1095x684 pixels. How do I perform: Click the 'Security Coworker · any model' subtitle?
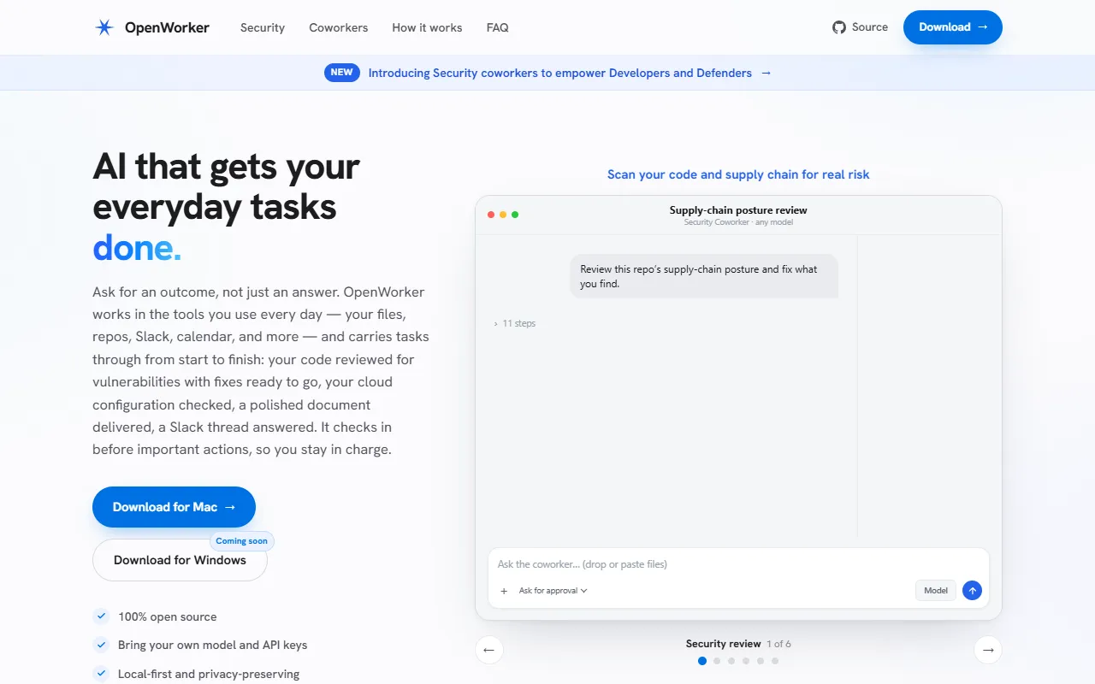[x=738, y=222]
